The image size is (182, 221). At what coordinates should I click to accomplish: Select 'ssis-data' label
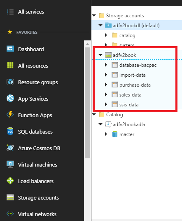coord(129,105)
